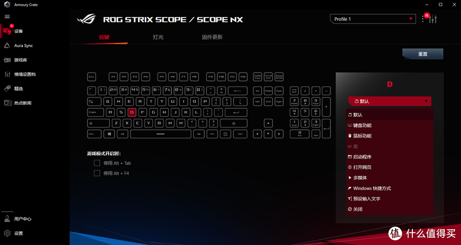Screen dimensions: 461x245
Task: Select the F1 key on keyboard diagram
Action: tap(113, 77)
